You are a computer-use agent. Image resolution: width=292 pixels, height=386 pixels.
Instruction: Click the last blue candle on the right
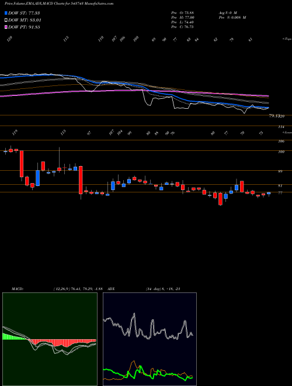tap(269, 194)
